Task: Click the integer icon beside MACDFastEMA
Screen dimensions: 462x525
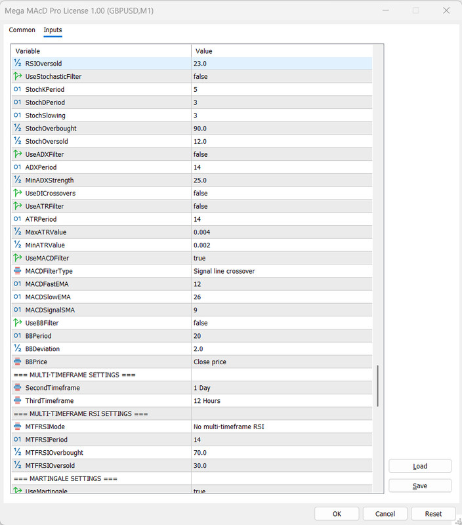Action: (x=18, y=284)
